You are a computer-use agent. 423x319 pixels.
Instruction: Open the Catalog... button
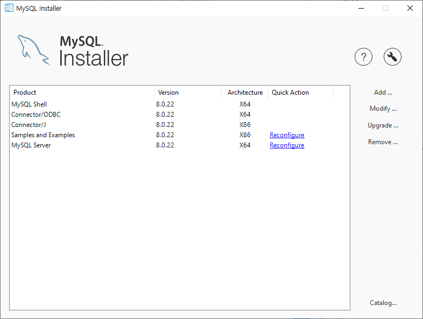click(x=383, y=303)
